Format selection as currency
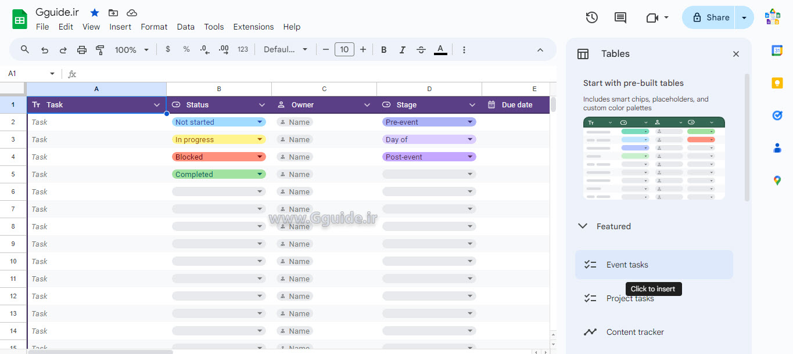This screenshot has height=354, width=793. pyautogui.click(x=168, y=49)
